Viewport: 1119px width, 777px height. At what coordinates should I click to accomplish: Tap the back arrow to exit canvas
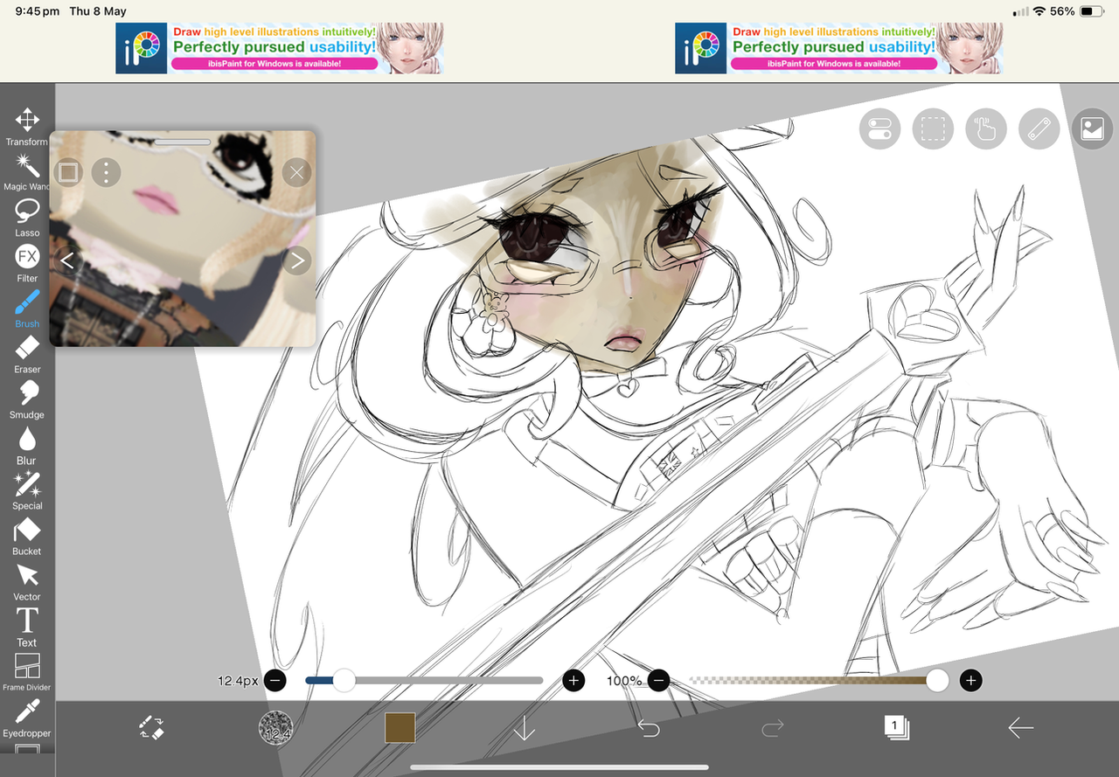tap(1020, 727)
